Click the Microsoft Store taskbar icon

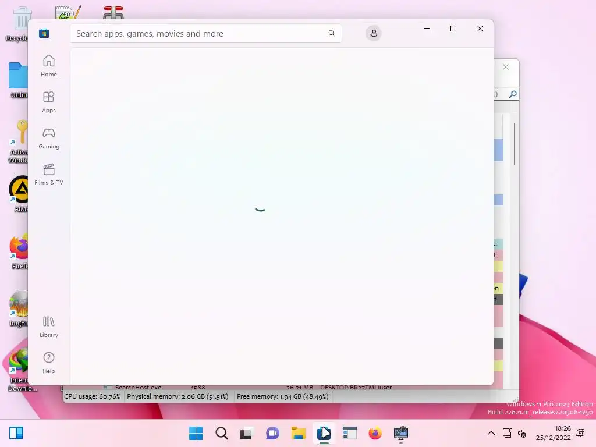pyautogui.click(x=324, y=433)
